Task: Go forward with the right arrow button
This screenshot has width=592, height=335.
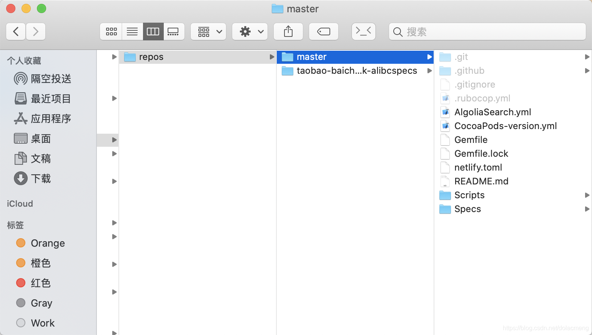Action: pyautogui.click(x=36, y=32)
